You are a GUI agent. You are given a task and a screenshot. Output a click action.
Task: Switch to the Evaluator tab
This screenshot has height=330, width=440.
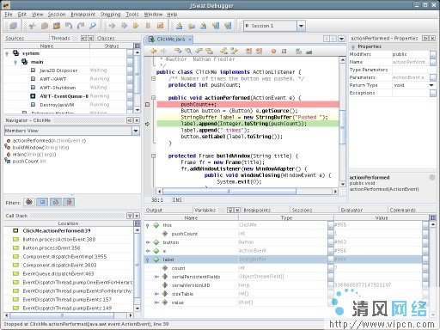point(351,211)
